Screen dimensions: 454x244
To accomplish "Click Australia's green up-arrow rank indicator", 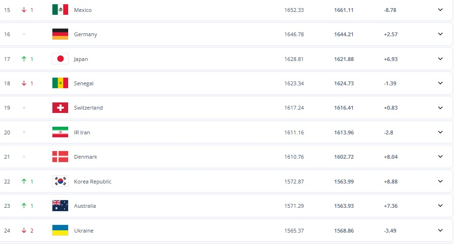I will click(x=23, y=206).
